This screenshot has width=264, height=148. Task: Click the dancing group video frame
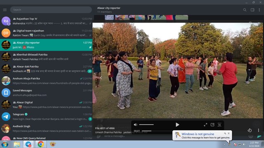pyautogui.click(x=177, y=70)
